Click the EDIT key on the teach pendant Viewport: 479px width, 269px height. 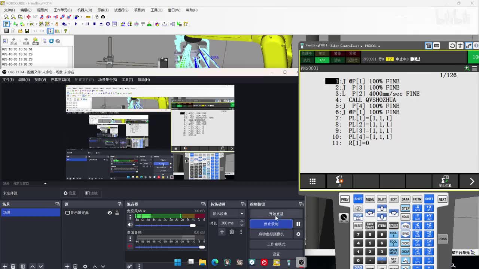[x=394, y=199]
